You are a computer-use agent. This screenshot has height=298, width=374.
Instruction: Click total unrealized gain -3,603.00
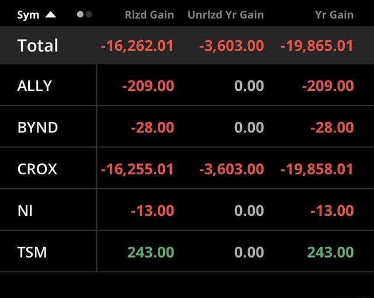coord(231,45)
